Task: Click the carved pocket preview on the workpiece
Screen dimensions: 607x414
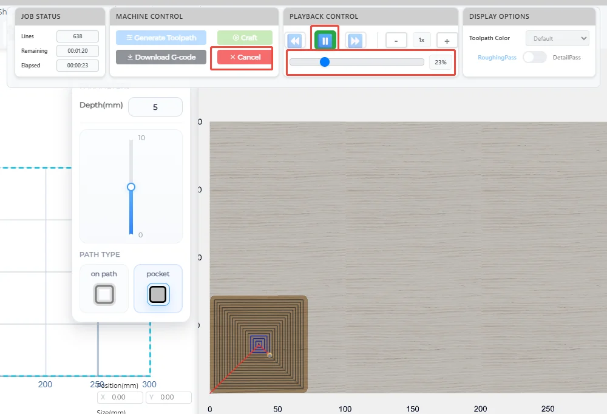Action: [259, 344]
